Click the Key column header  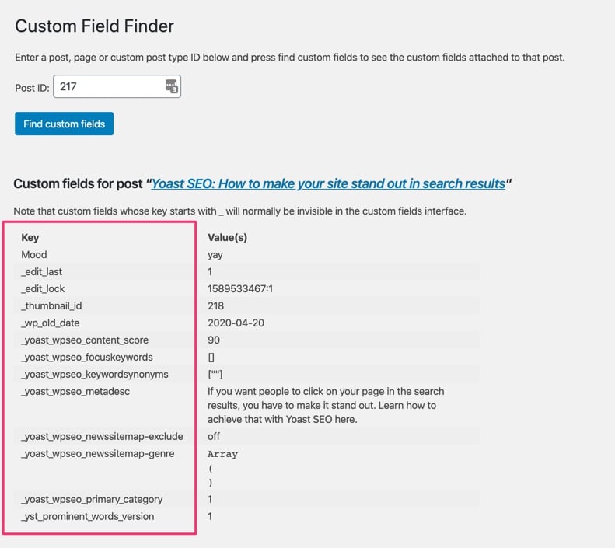click(x=30, y=237)
